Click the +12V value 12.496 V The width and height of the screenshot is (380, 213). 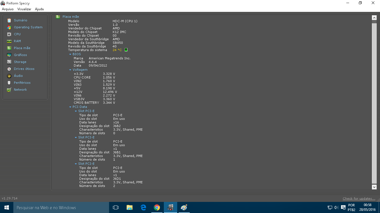(110, 92)
